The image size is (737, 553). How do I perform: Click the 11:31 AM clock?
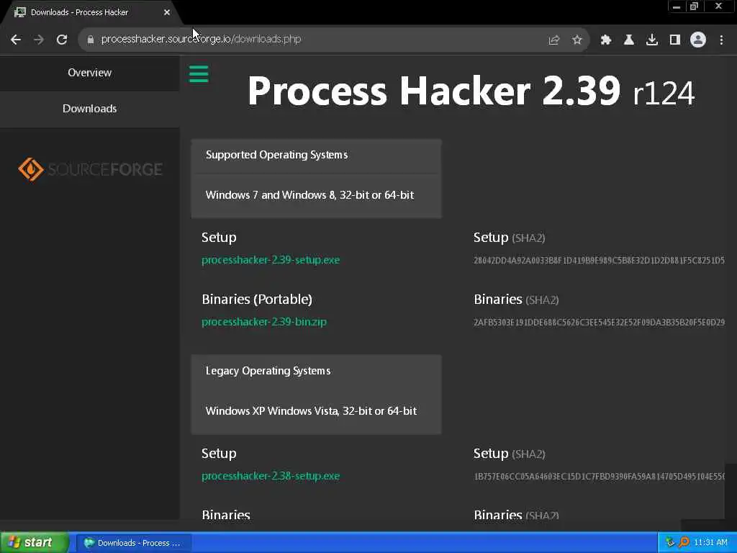[710, 543]
